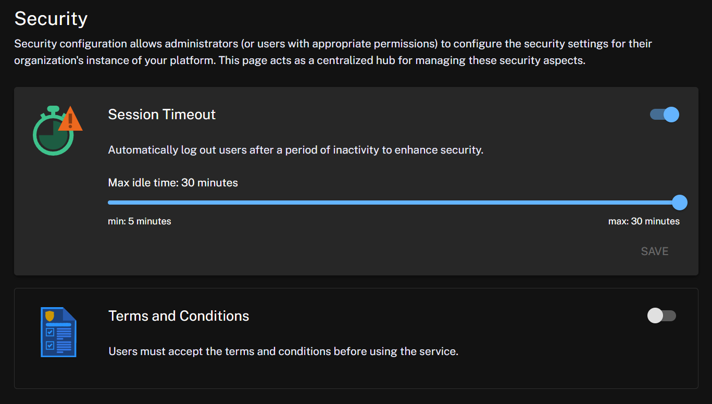Click the Terms and Conditions title
Screen dimensions: 712x404
coord(179,316)
